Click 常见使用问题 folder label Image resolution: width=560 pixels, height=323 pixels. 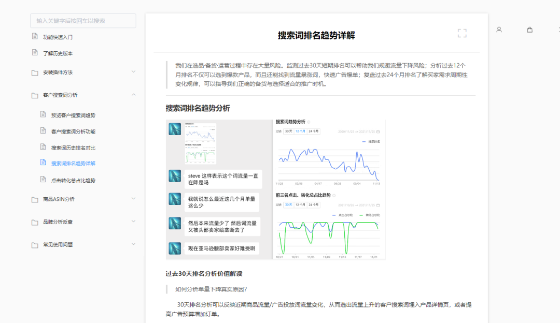58,245
